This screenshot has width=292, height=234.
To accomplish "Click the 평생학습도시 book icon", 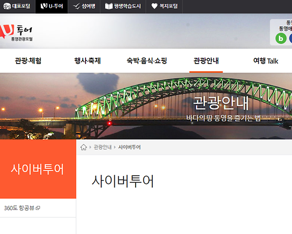I will pyautogui.click(x=108, y=6).
